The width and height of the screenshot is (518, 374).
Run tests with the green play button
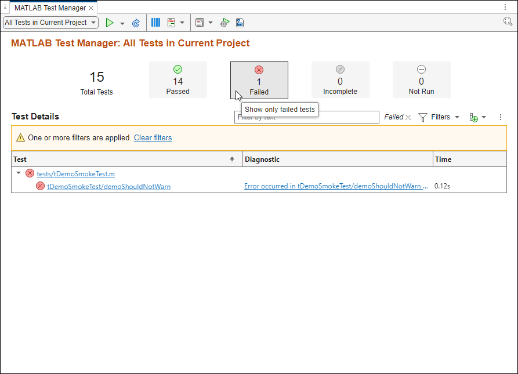coord(110,23)
